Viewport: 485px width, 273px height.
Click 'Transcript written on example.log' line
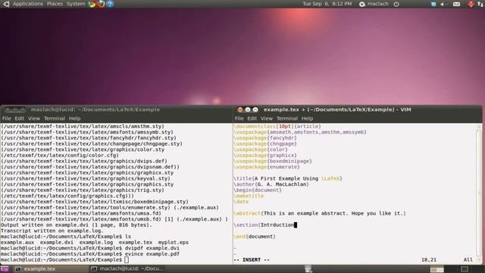point(52,231)
